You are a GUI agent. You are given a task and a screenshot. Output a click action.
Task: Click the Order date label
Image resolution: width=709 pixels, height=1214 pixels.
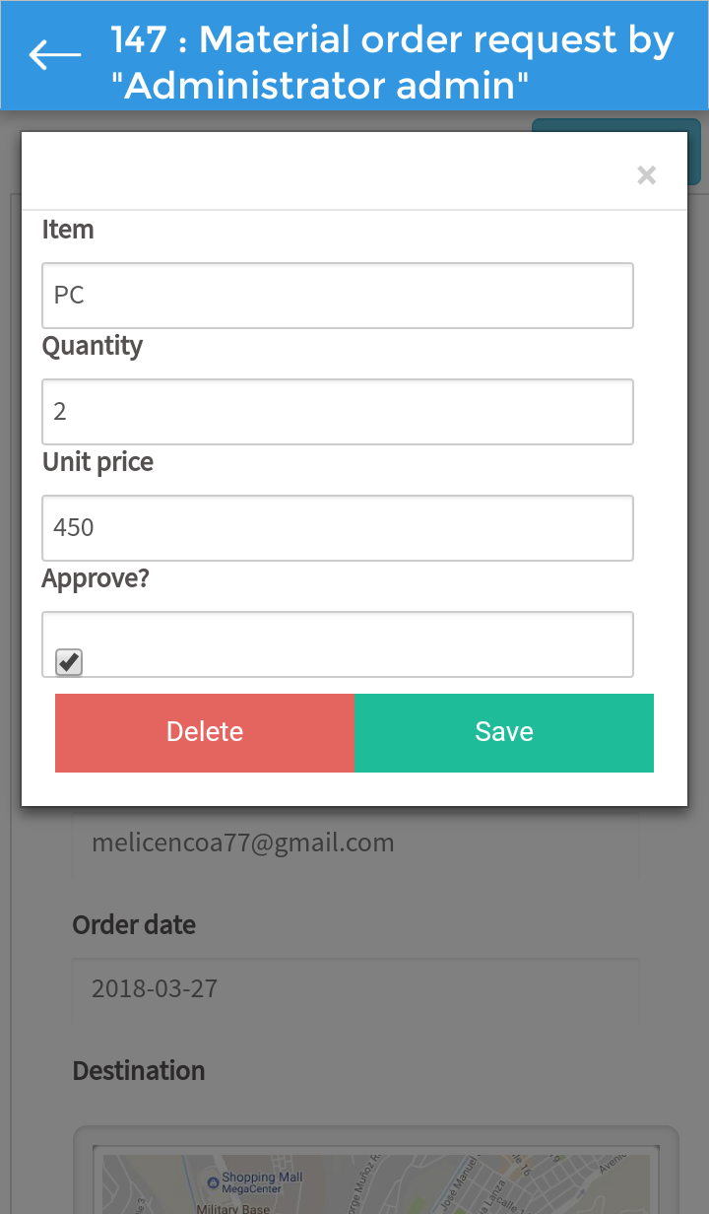pyautogui.click(x=134, y=925)
